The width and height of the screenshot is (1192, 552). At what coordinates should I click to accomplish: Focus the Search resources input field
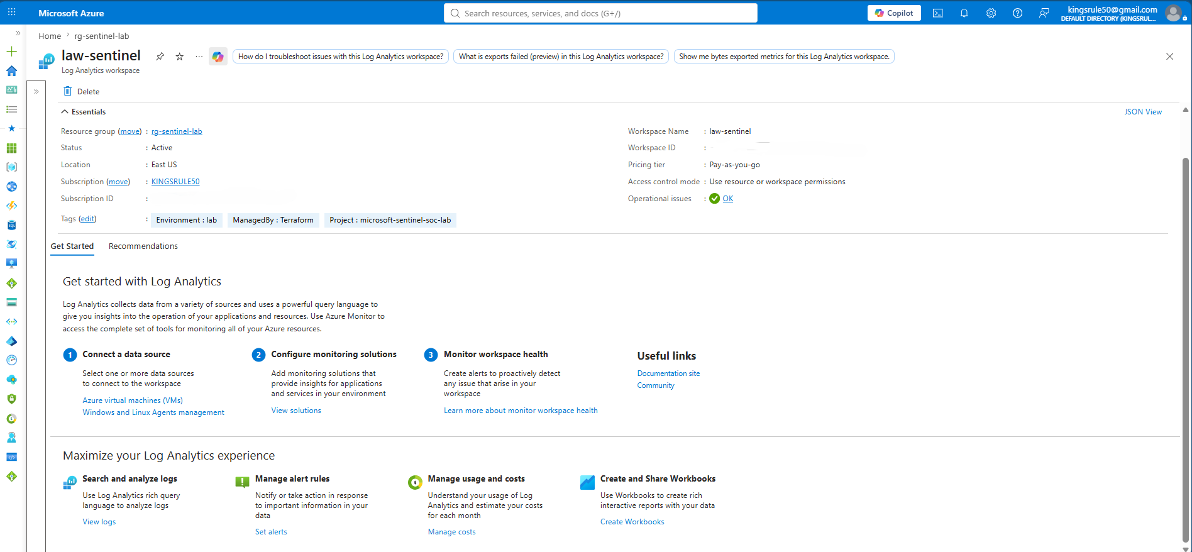pyautogui.click(x=600, y=13)
